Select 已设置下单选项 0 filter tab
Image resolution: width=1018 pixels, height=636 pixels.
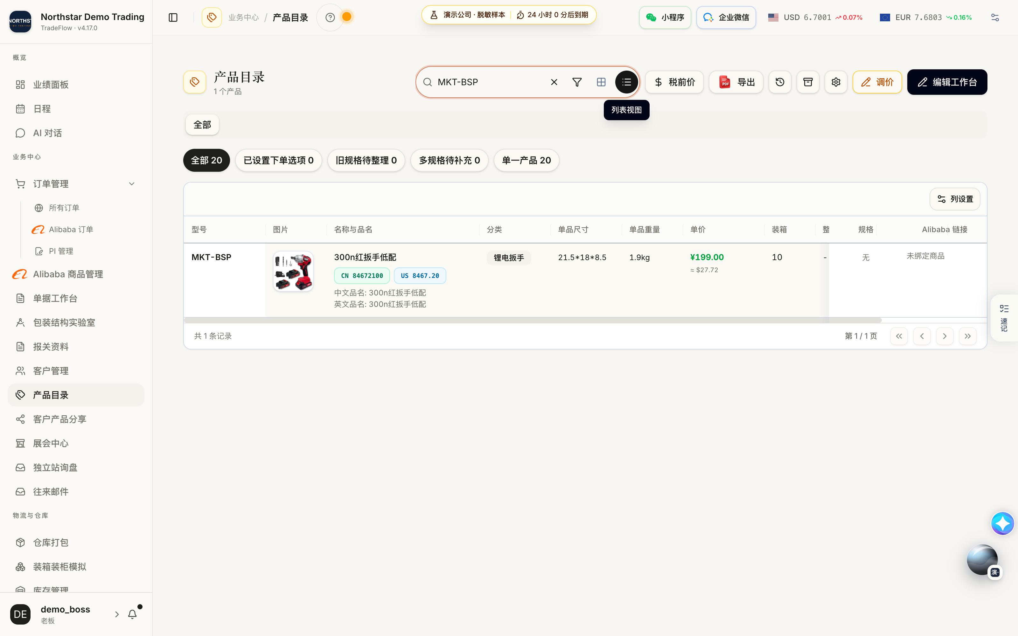pos(278,160)
